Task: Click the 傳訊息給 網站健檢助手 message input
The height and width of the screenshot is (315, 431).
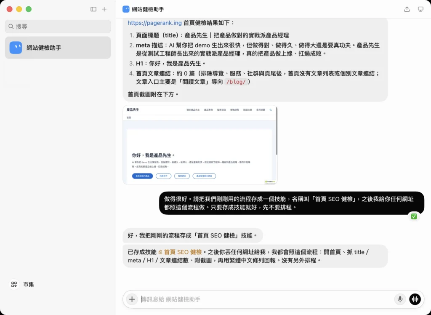Action: click(266, 299)
